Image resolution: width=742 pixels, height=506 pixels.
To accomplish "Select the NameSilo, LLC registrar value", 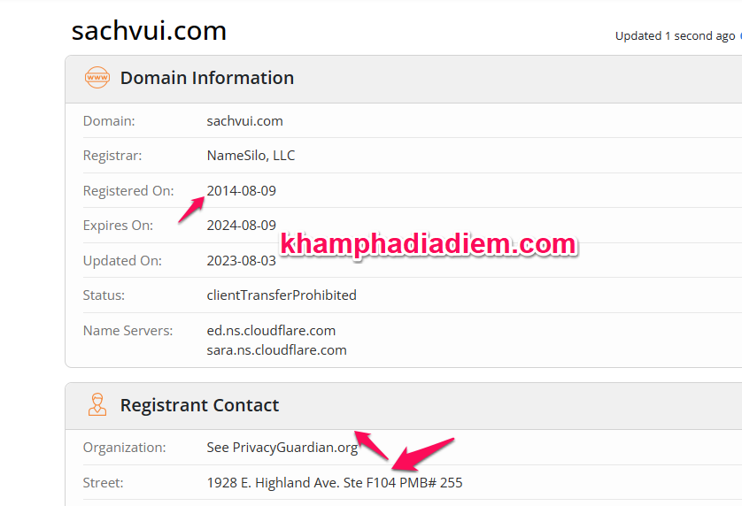I will coord(251,156).
